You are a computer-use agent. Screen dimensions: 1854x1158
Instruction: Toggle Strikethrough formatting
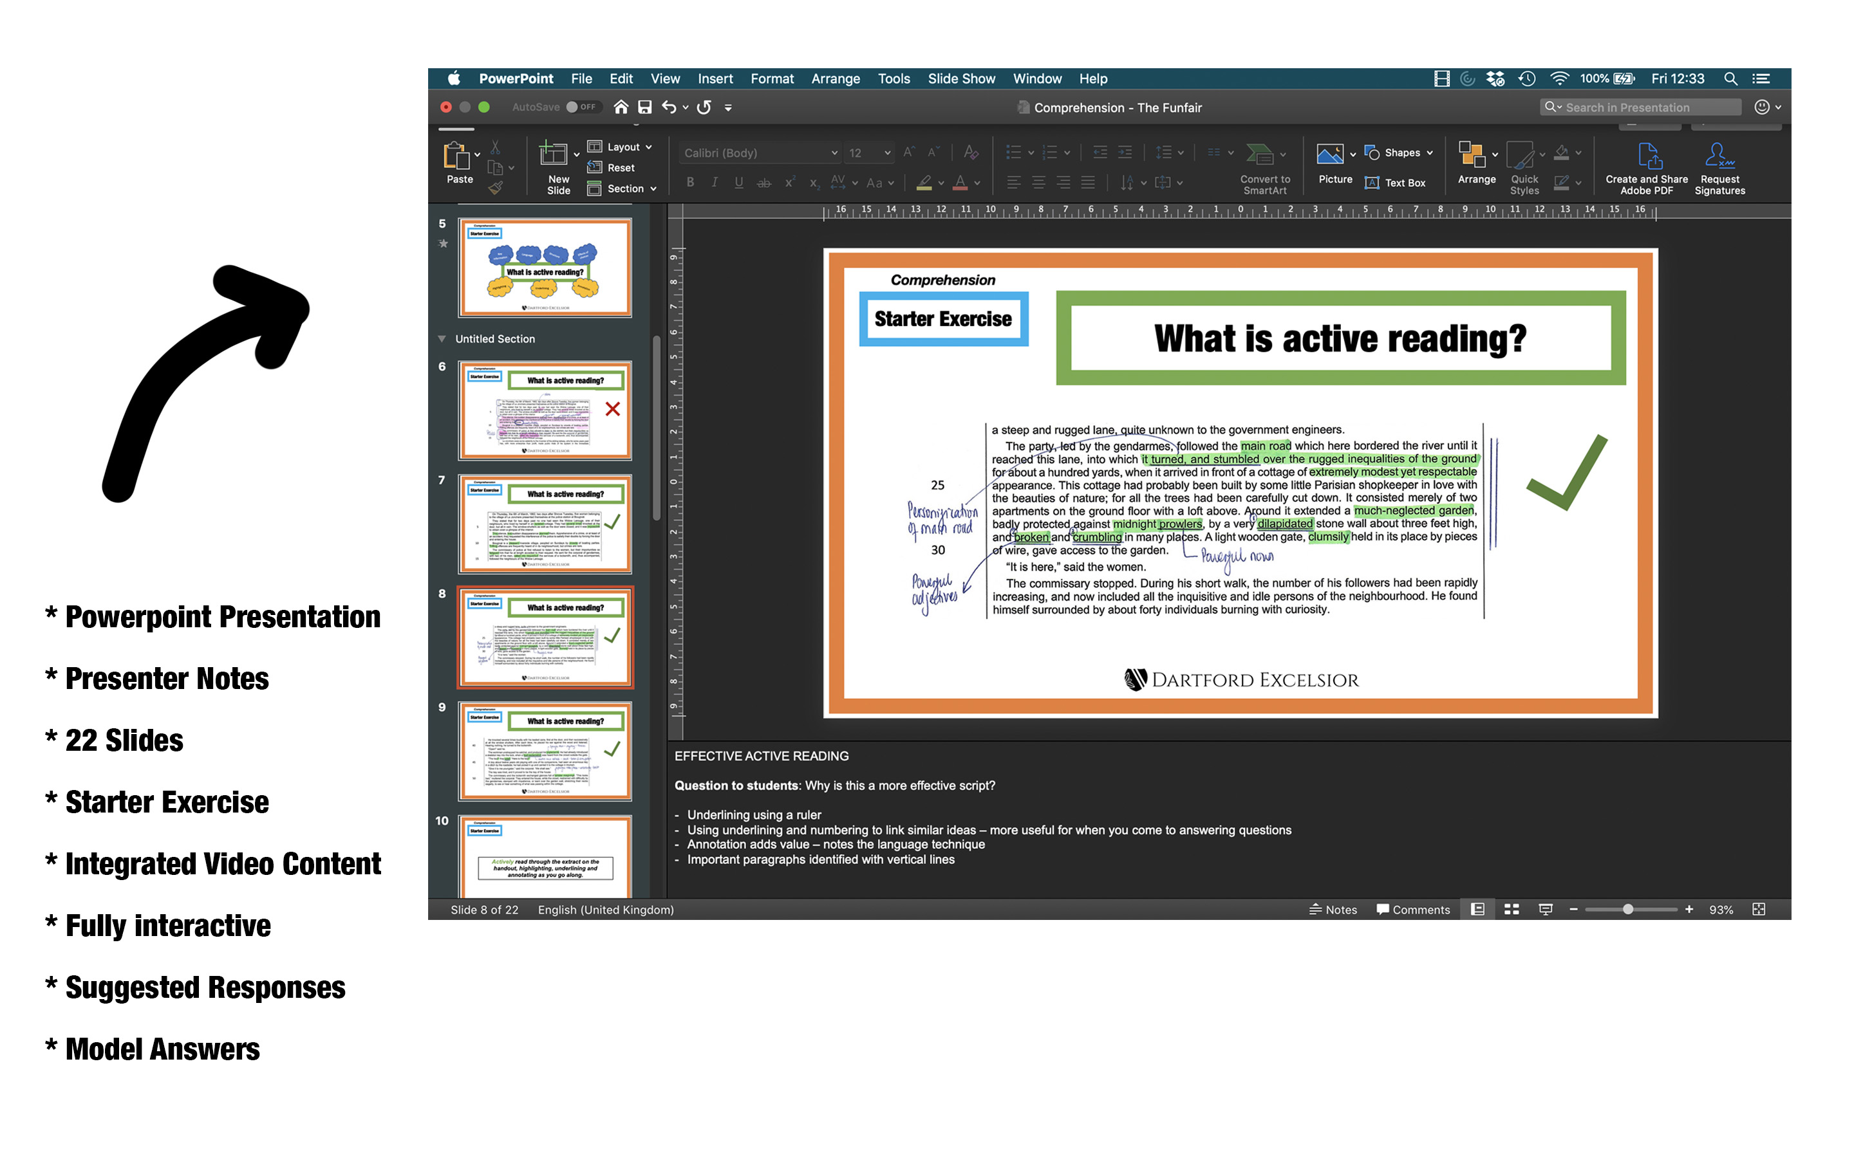click(x=764, y=183)
